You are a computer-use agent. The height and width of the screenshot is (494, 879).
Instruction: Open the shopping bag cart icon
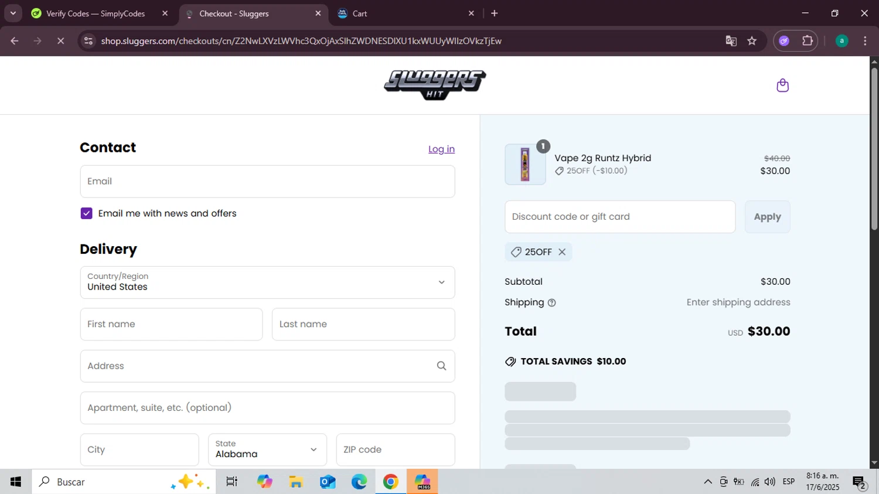tap(782, 86)
